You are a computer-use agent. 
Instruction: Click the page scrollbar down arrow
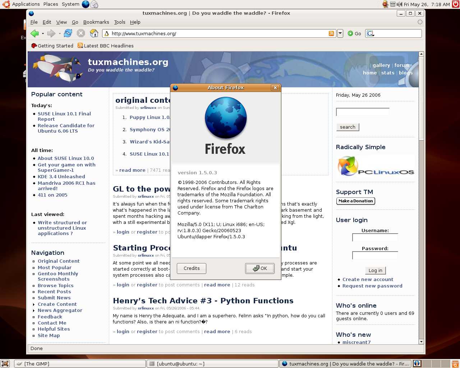click(422, 341)
